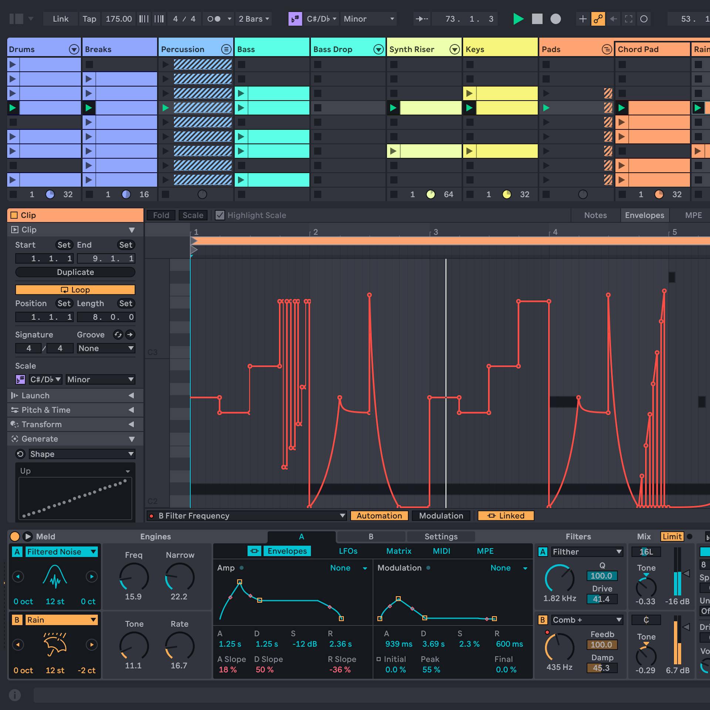The image size is (710, 710).
Task: Click the Tap tempo button
Action: 89,19
